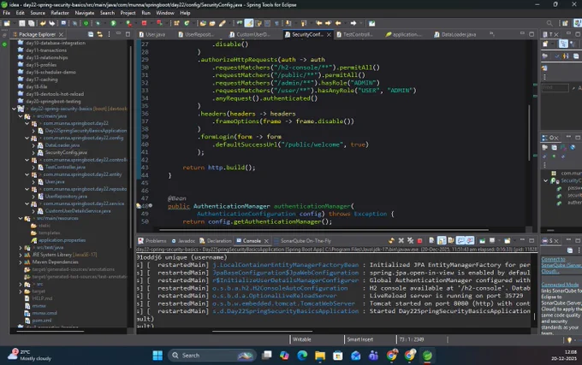Click the Connected Mode link in SonarQube panel

[x=560, y=285]
